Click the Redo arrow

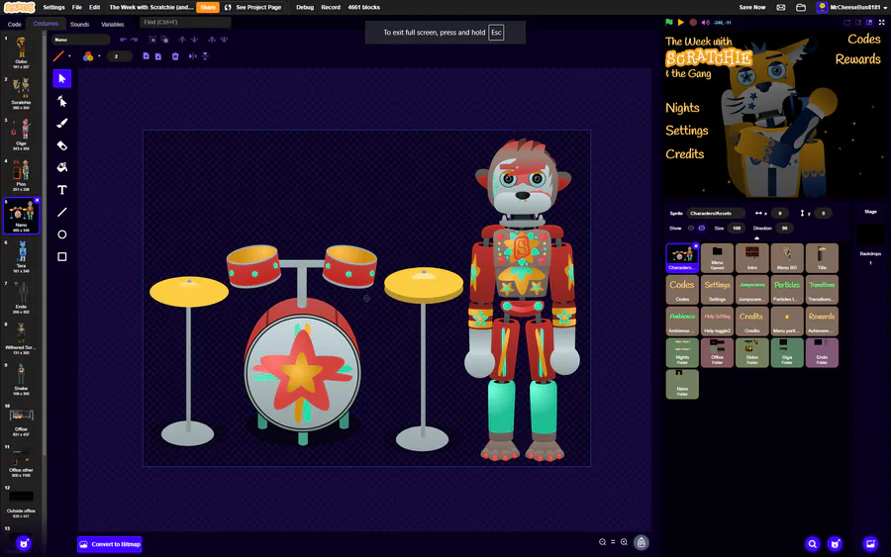[x=134, y=40]
